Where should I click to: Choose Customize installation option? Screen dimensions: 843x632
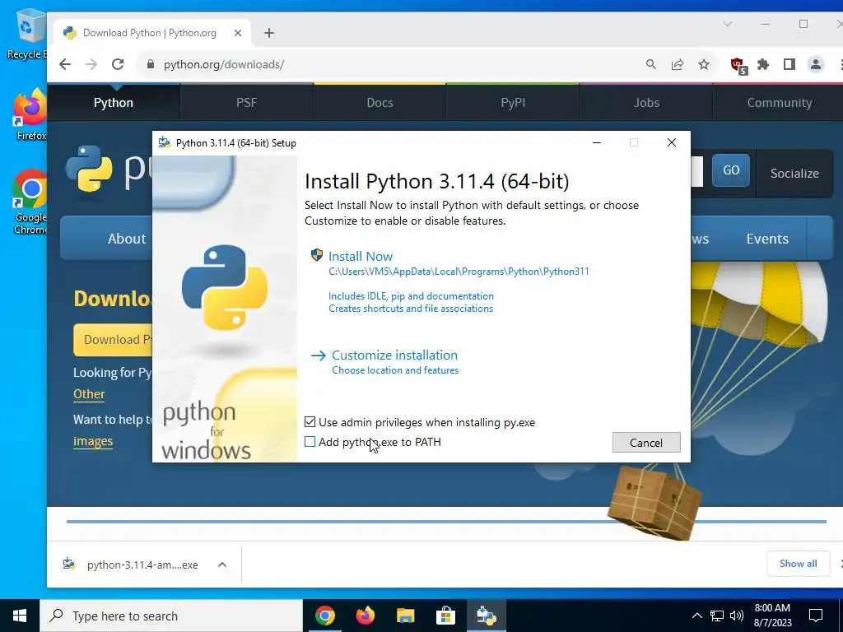click(x=394, y=355)
